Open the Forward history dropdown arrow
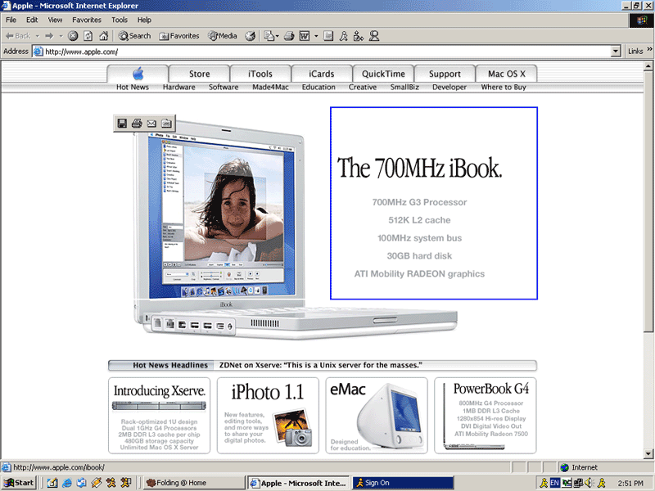Image resolution: width=655 pixels, height=491 pixels. [x=61, y=36]
